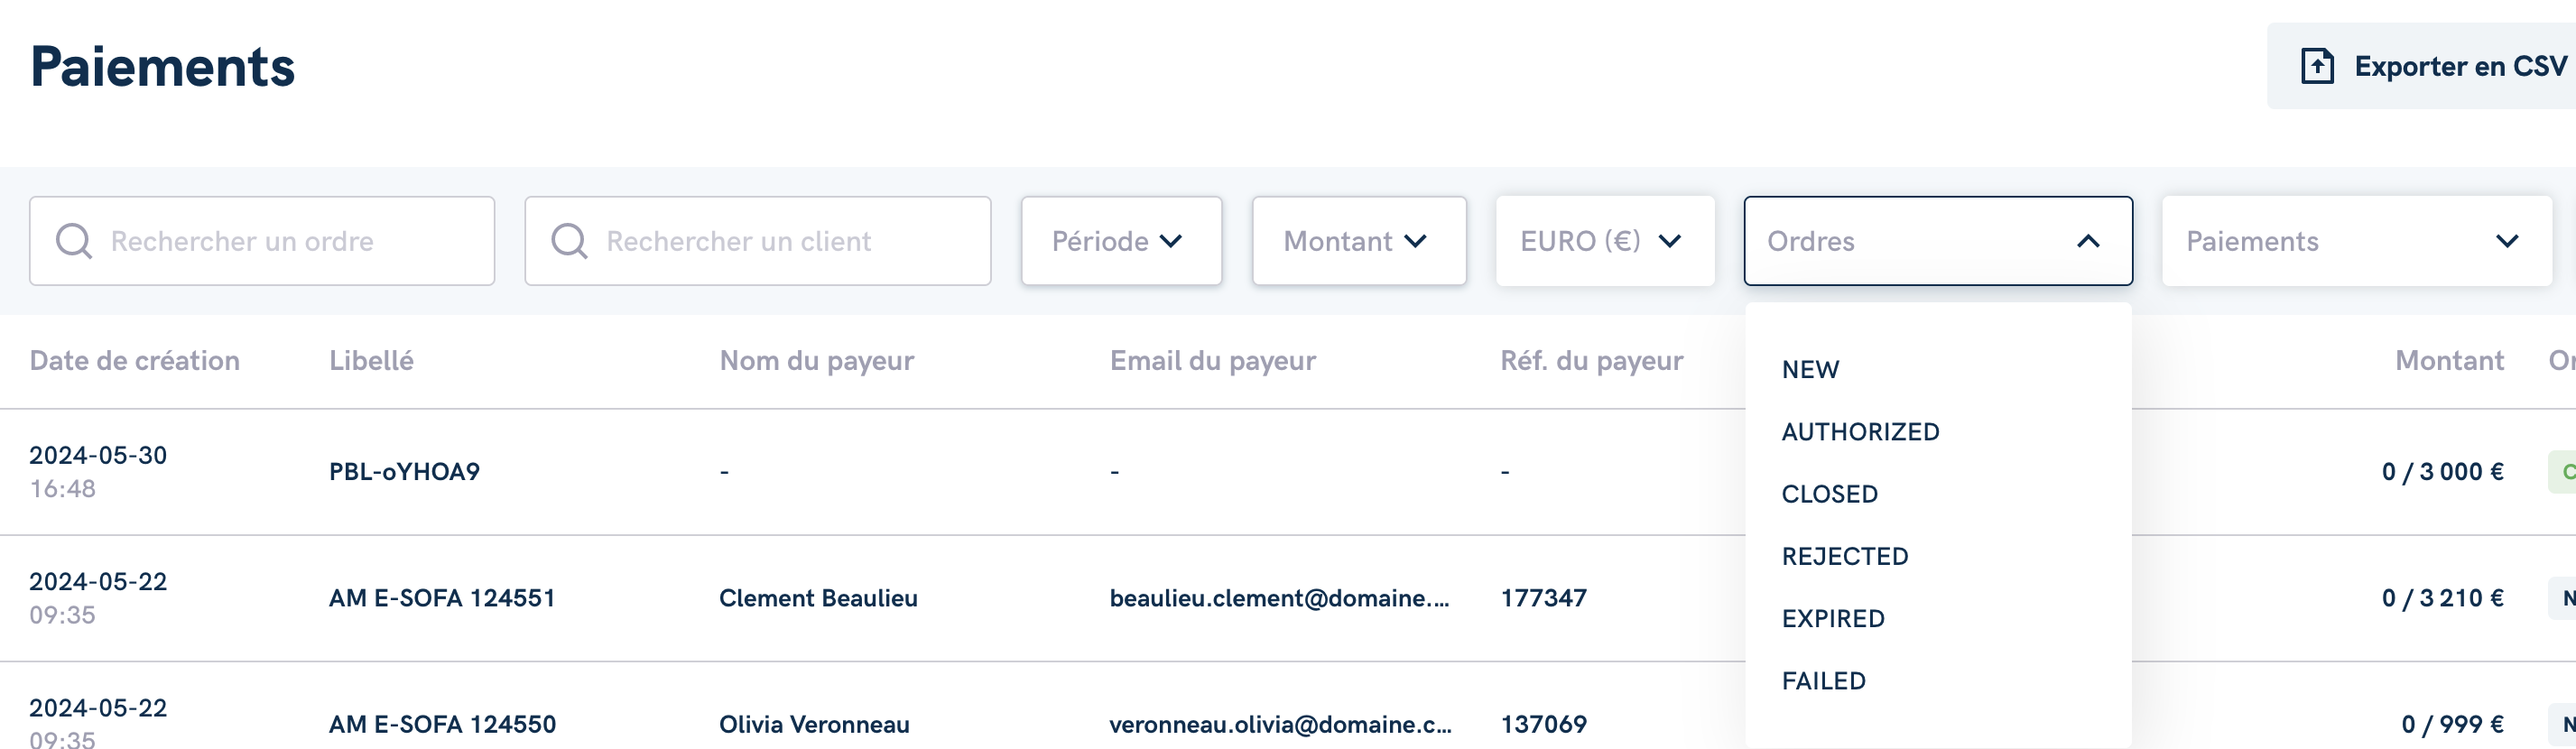2576x749 pixels.
Task: Open the Période filter dropdown
Action: point(1121,241)
